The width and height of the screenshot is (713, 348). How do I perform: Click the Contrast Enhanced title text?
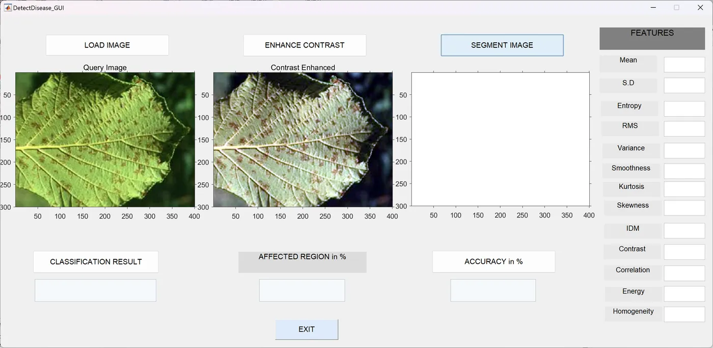tap(303, 67)
